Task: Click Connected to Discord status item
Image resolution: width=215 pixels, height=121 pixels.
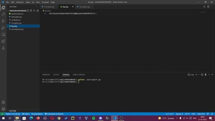Action: click(x=54, y=114)
